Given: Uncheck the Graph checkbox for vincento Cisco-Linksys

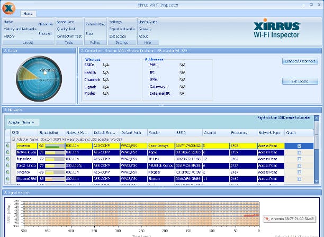Looking at the screenshot, I should [x=300, y=145].
